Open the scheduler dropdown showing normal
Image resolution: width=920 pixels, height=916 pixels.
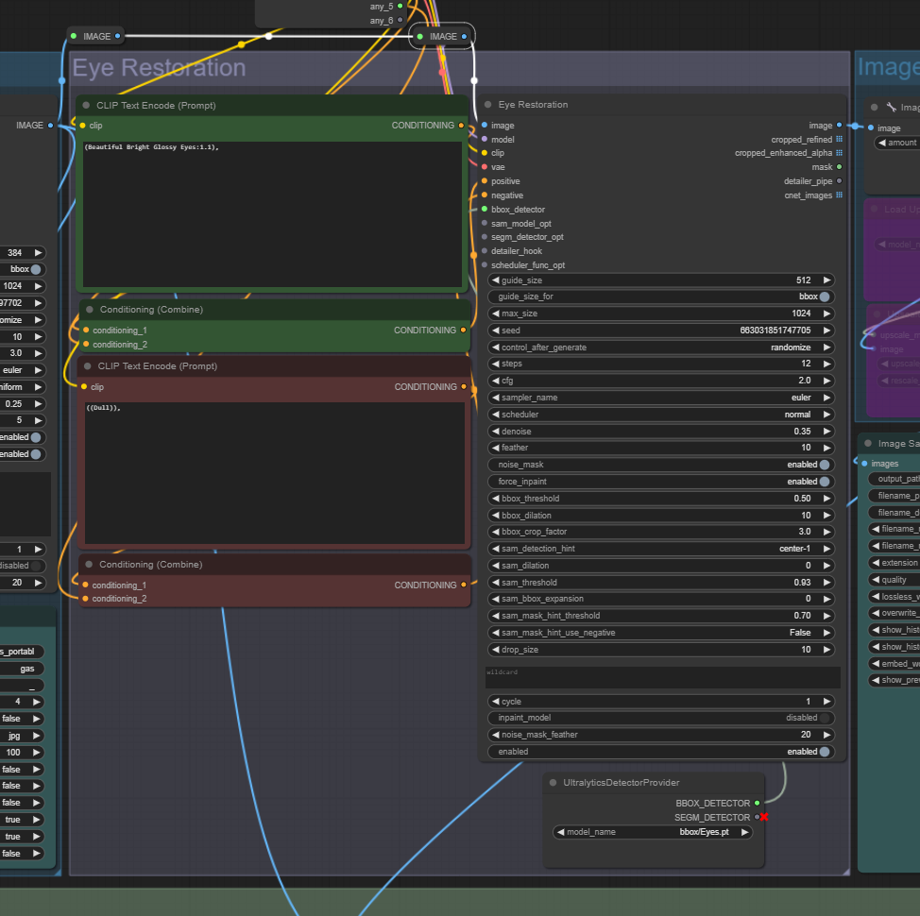pos(661,415)
